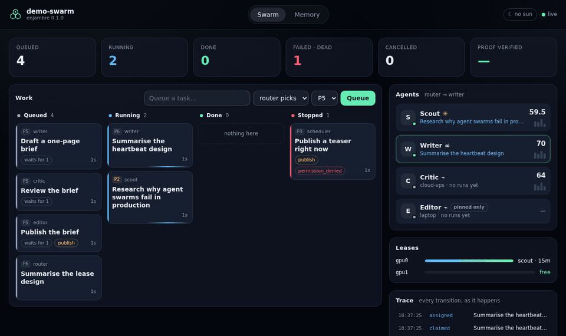The image size is (566, 336).
Task: Open the Review the brief task card
Action: pos(59,192)
